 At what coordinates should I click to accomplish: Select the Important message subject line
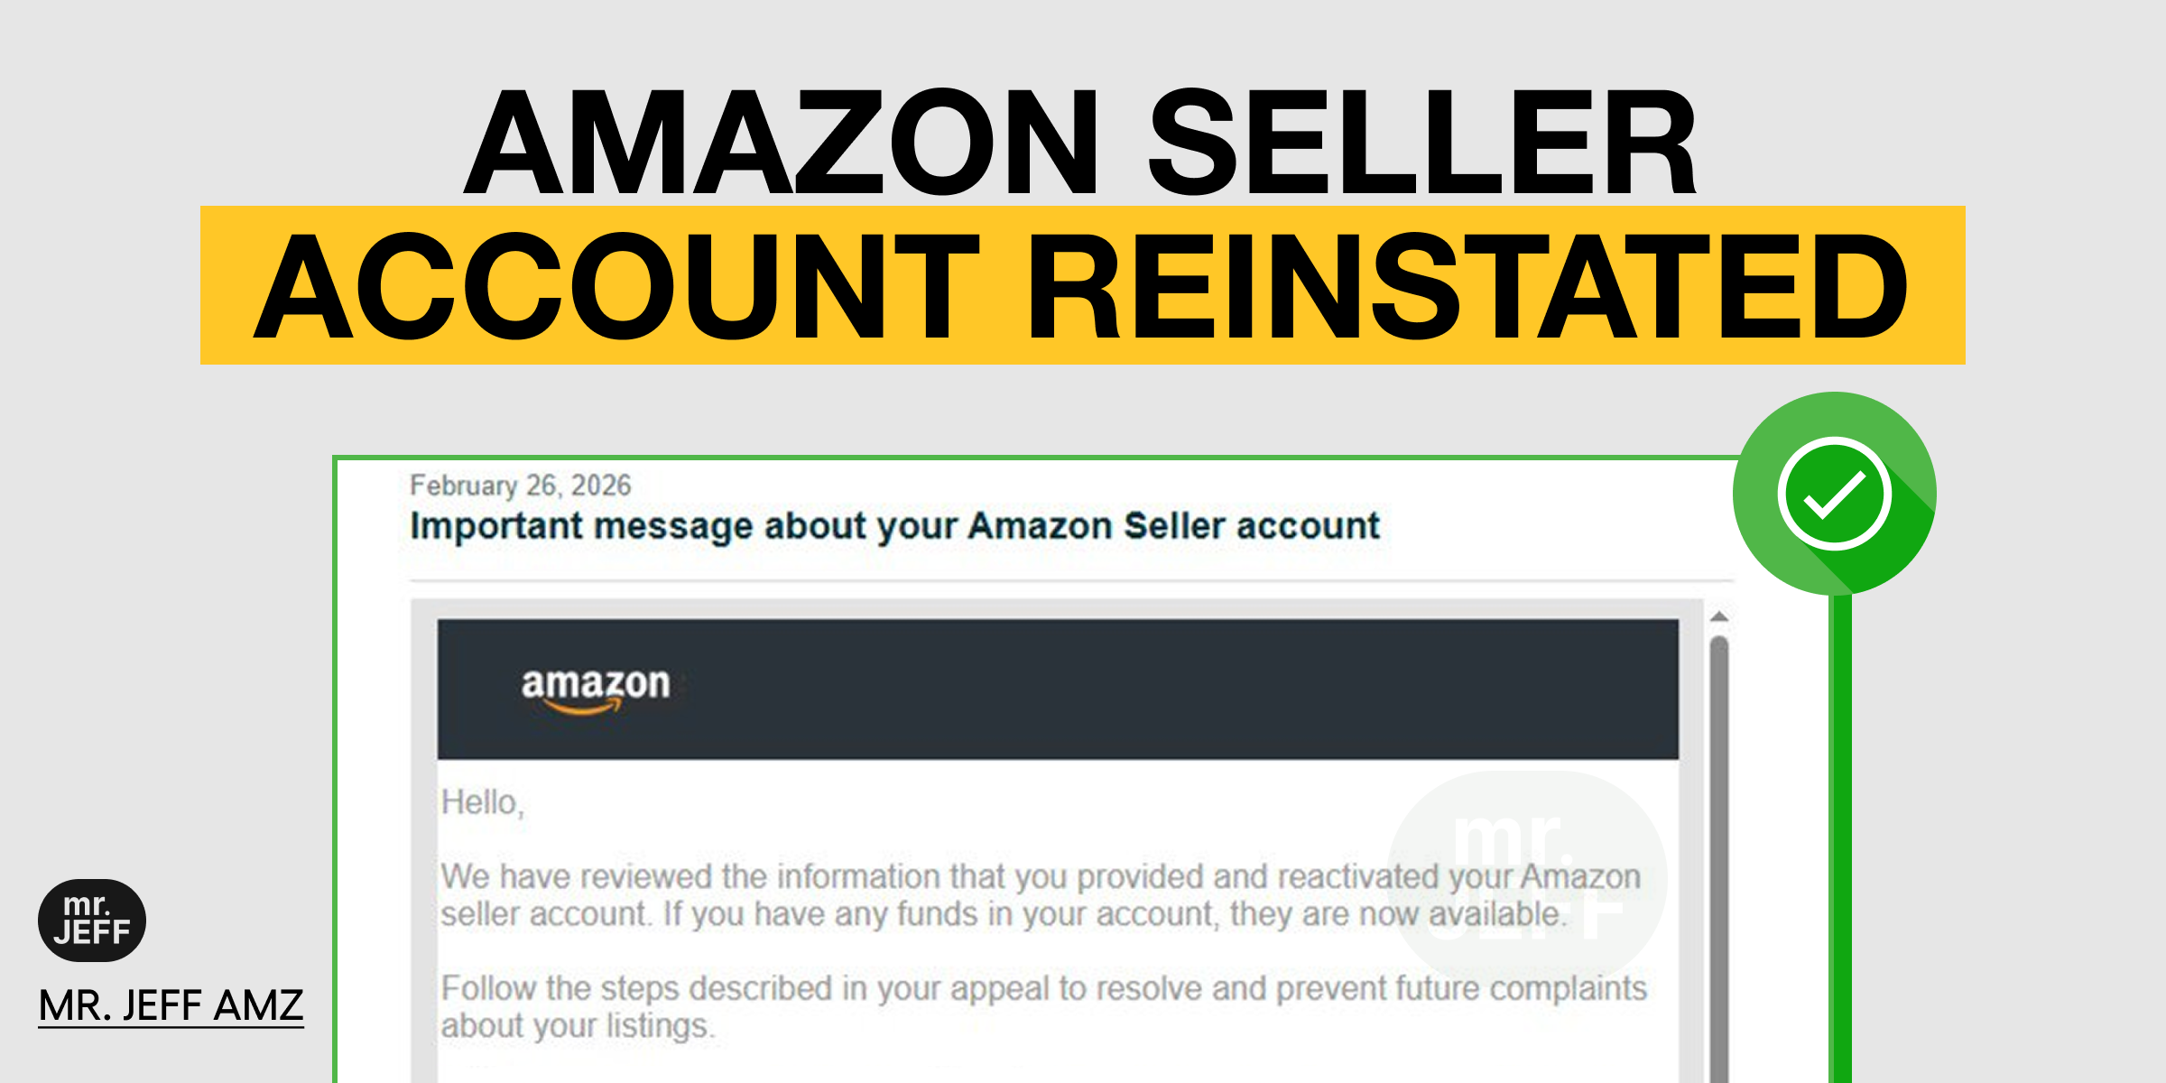(894, 526)
